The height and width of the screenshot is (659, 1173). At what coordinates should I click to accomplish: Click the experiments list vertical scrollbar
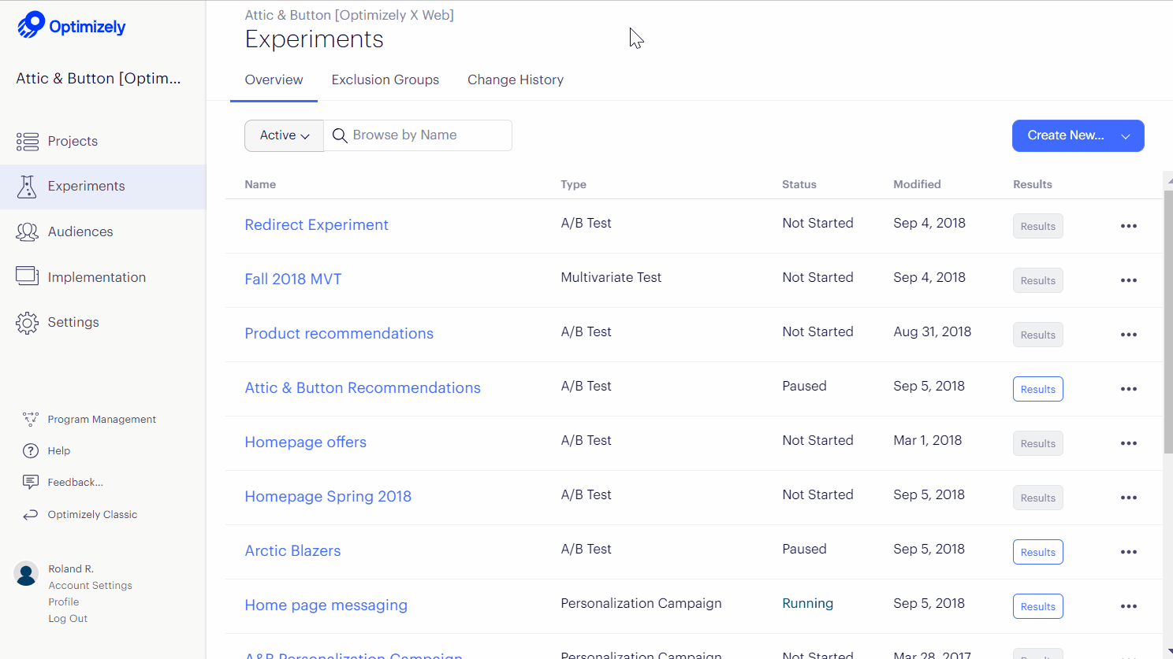click(1167, 315)
